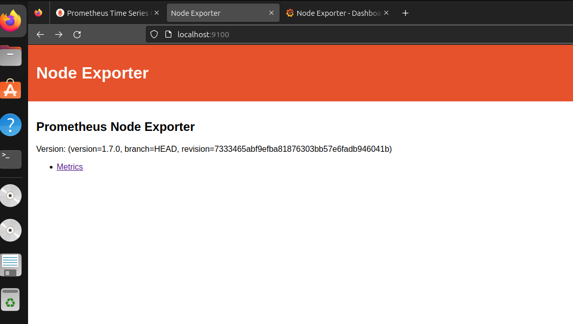Close the Node Exporter - Dashboard tab
The width and height of the screenshot is (573, 324).
coord(386,13)
